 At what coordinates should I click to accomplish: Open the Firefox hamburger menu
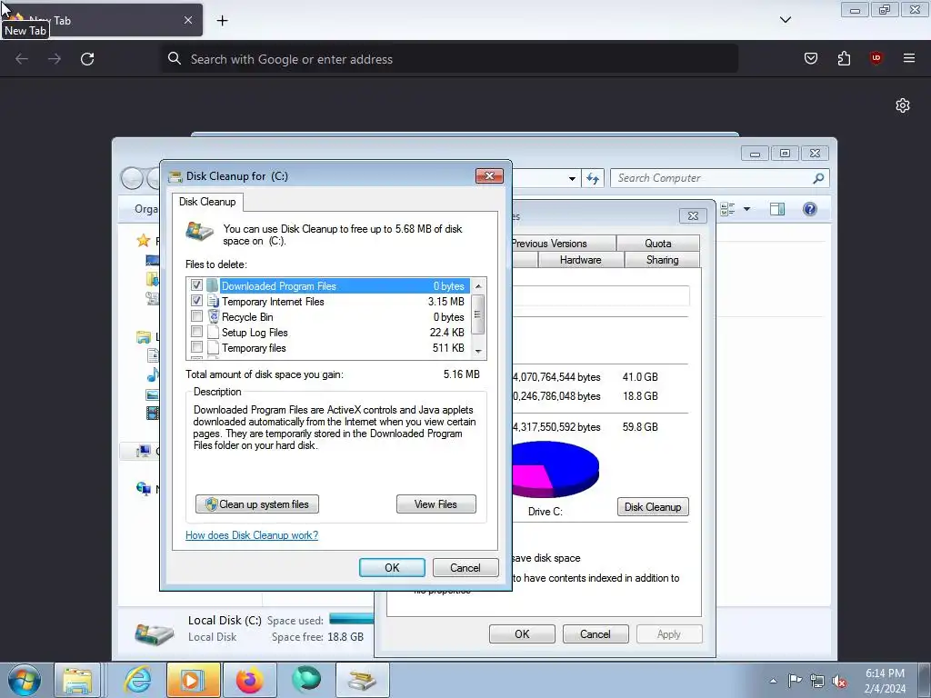coord(909,58)
